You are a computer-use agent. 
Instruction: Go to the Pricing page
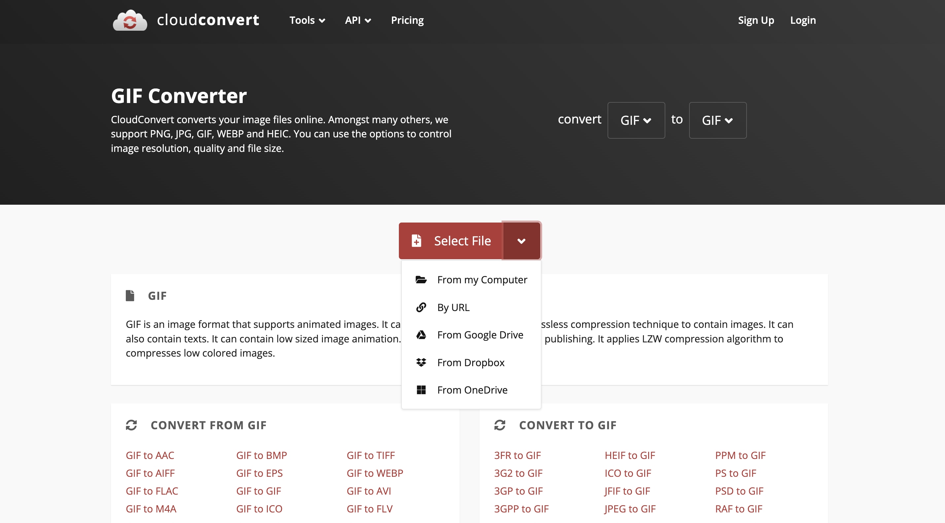click(x=407, y=20)
